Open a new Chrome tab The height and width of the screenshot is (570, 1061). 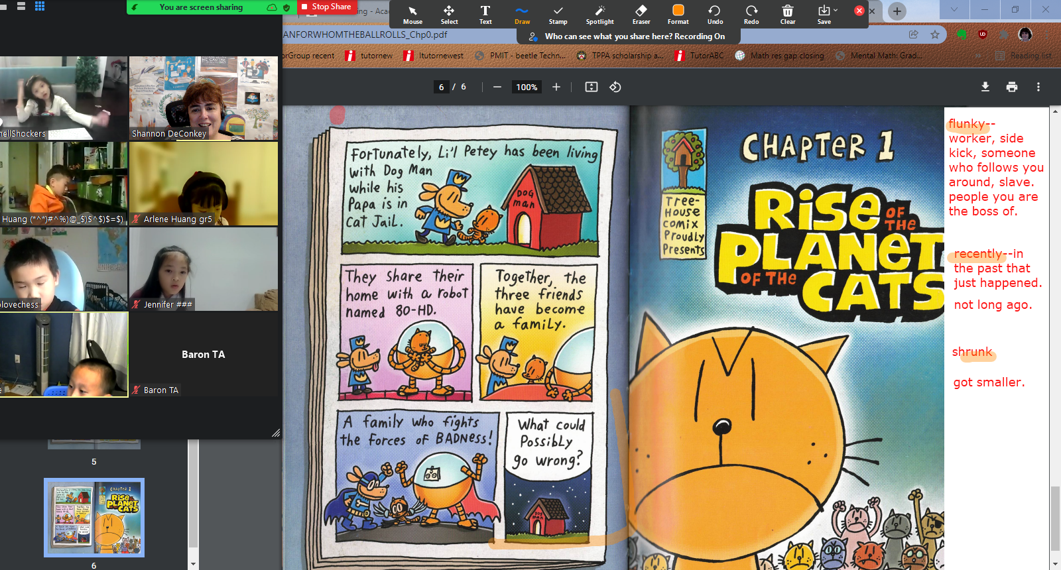click(897, 11)
